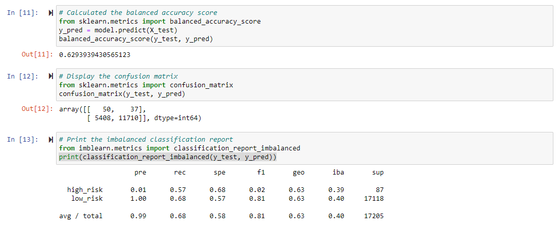The image size is (557, 230).
Task: Run cell In [11] with its run icon
Action: click(50, 13)
